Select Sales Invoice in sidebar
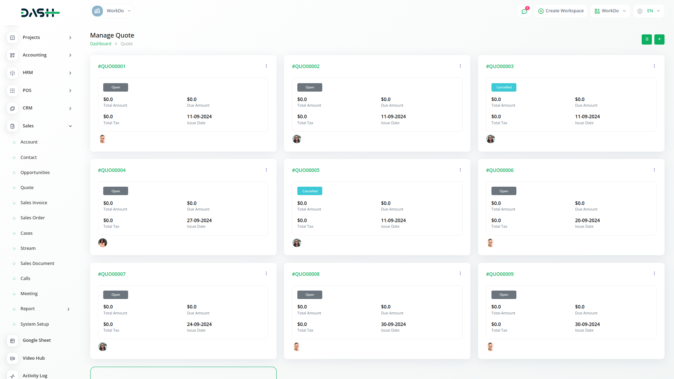The height and width of the screenshot is (379, 674). 34,203
